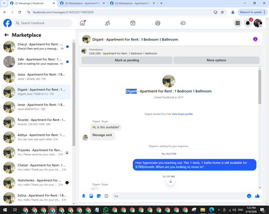Image resolution: width=269 pixels, height=214 pixels.
Task: Click the blue sent message bubble
Action: [x=194, y=165]
